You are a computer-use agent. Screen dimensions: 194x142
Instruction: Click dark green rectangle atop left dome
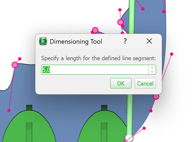tap(29, 108)
